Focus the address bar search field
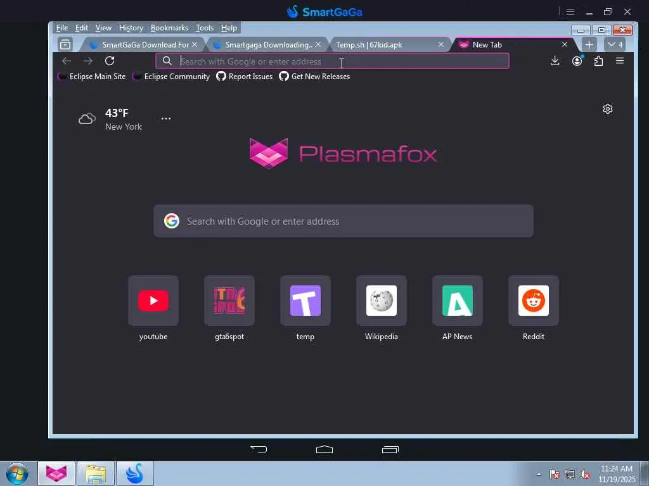The image size is (649, 486). coord(332,61)
